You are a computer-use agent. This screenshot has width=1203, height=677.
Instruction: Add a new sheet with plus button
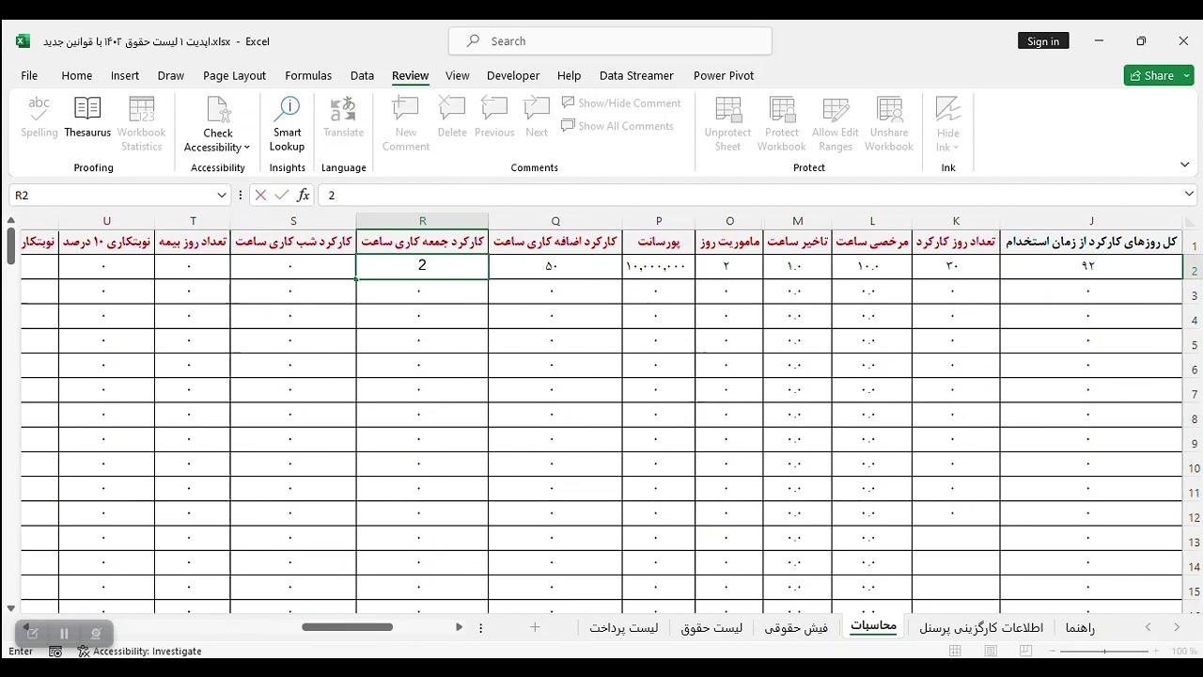[x=535, y=627]
